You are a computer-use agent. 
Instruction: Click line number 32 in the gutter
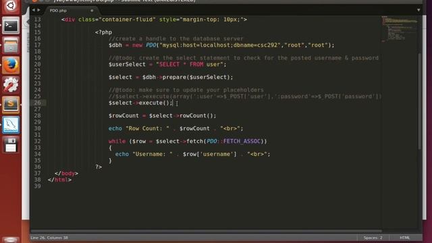click(37, 141)
